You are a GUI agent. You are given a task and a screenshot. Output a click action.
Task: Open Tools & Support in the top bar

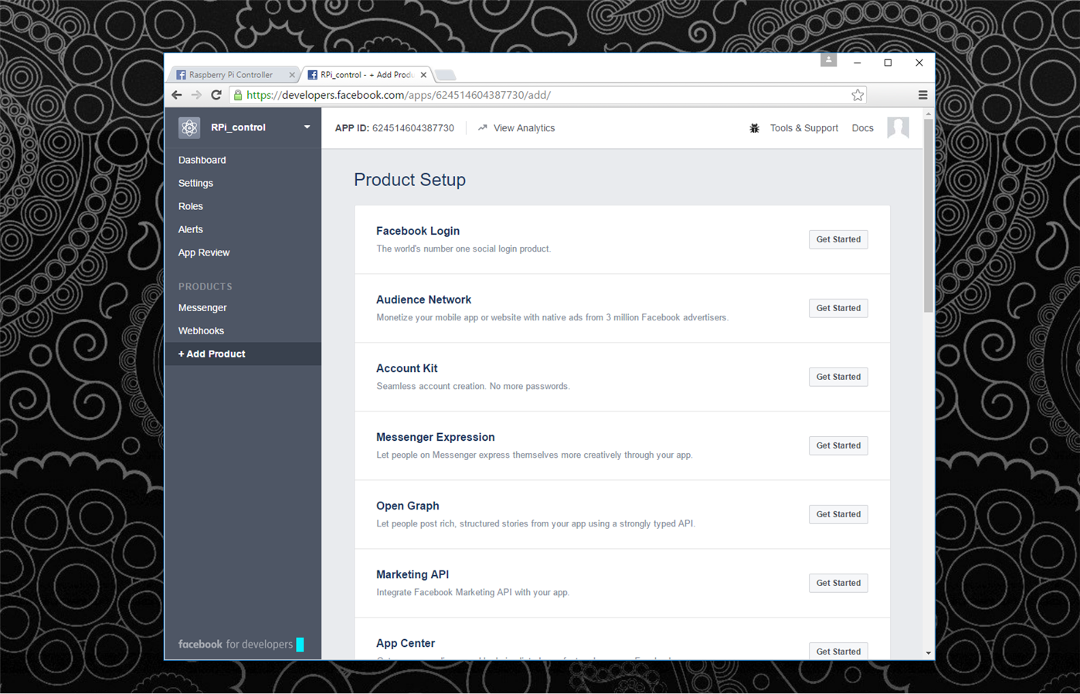804,128
